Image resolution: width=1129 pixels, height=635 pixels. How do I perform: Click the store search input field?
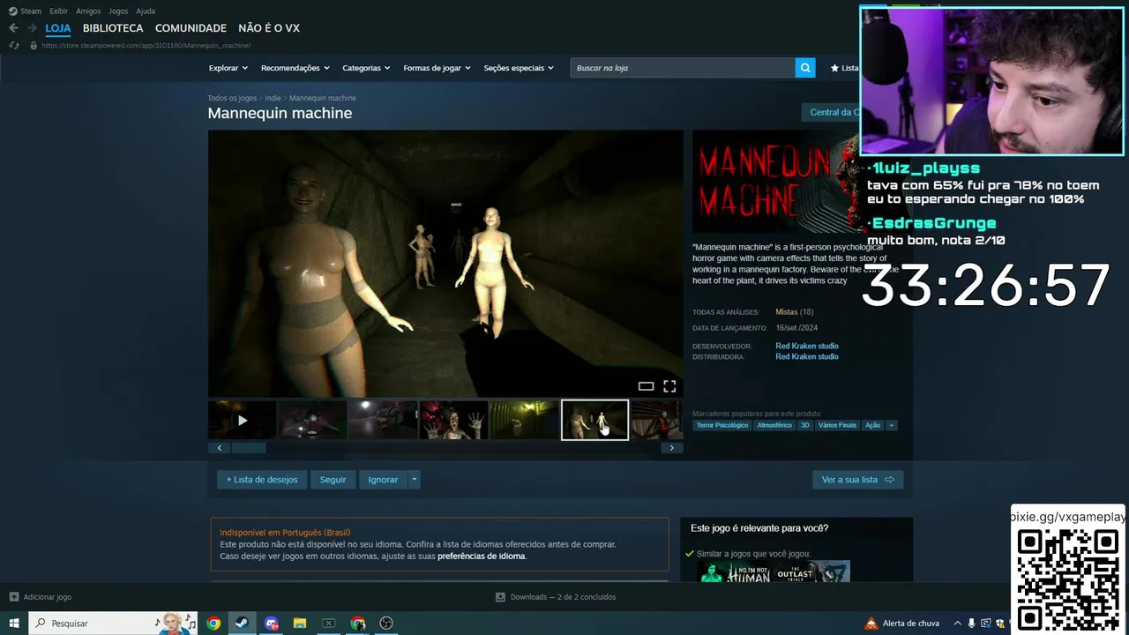683,68
